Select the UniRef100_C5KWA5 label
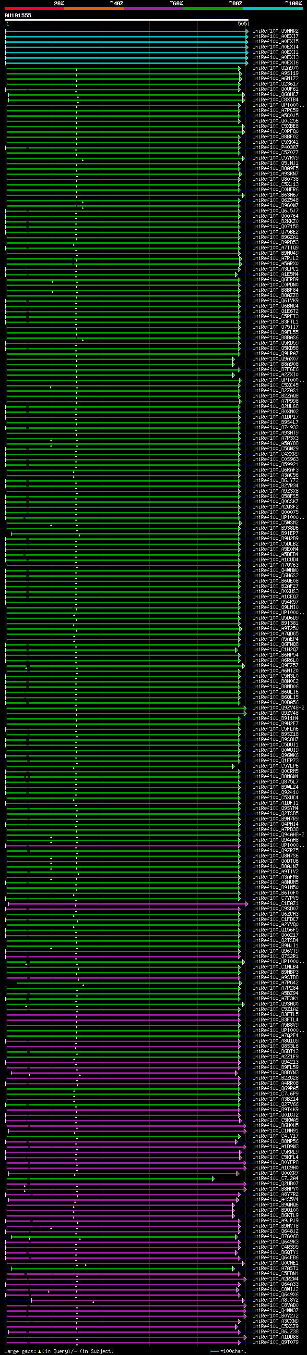Image resolution: width=307 pixels, height=1355 pixels. coord(275,1120)
